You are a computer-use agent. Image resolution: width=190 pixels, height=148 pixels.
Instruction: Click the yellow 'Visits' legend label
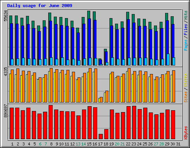click(x=186, y=80)
